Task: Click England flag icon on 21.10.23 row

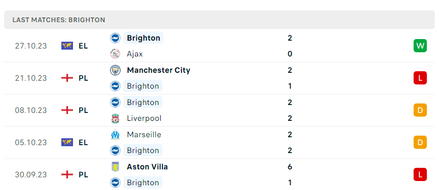Action: 67,78
